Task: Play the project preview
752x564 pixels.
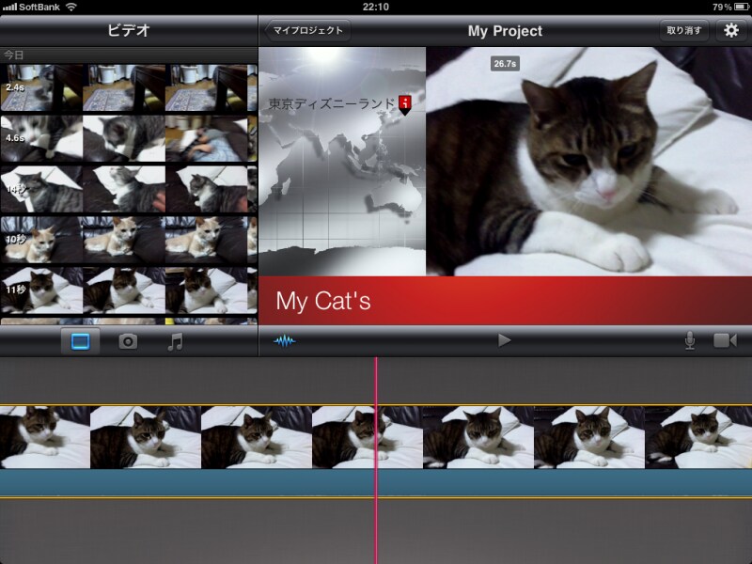Action: pos(505,340)
